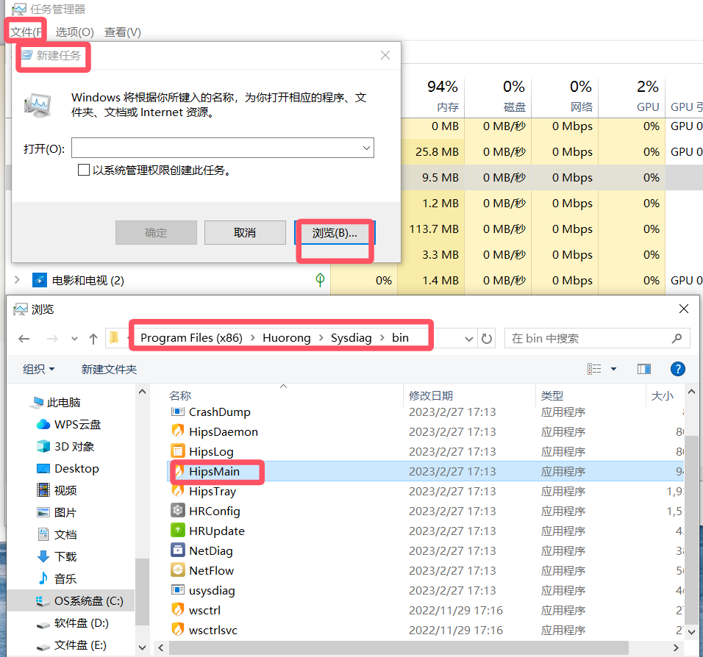Open the 选项(O) menu in Task Manager
The width and height of the screenshot is (703, 657).
(74, 32)
